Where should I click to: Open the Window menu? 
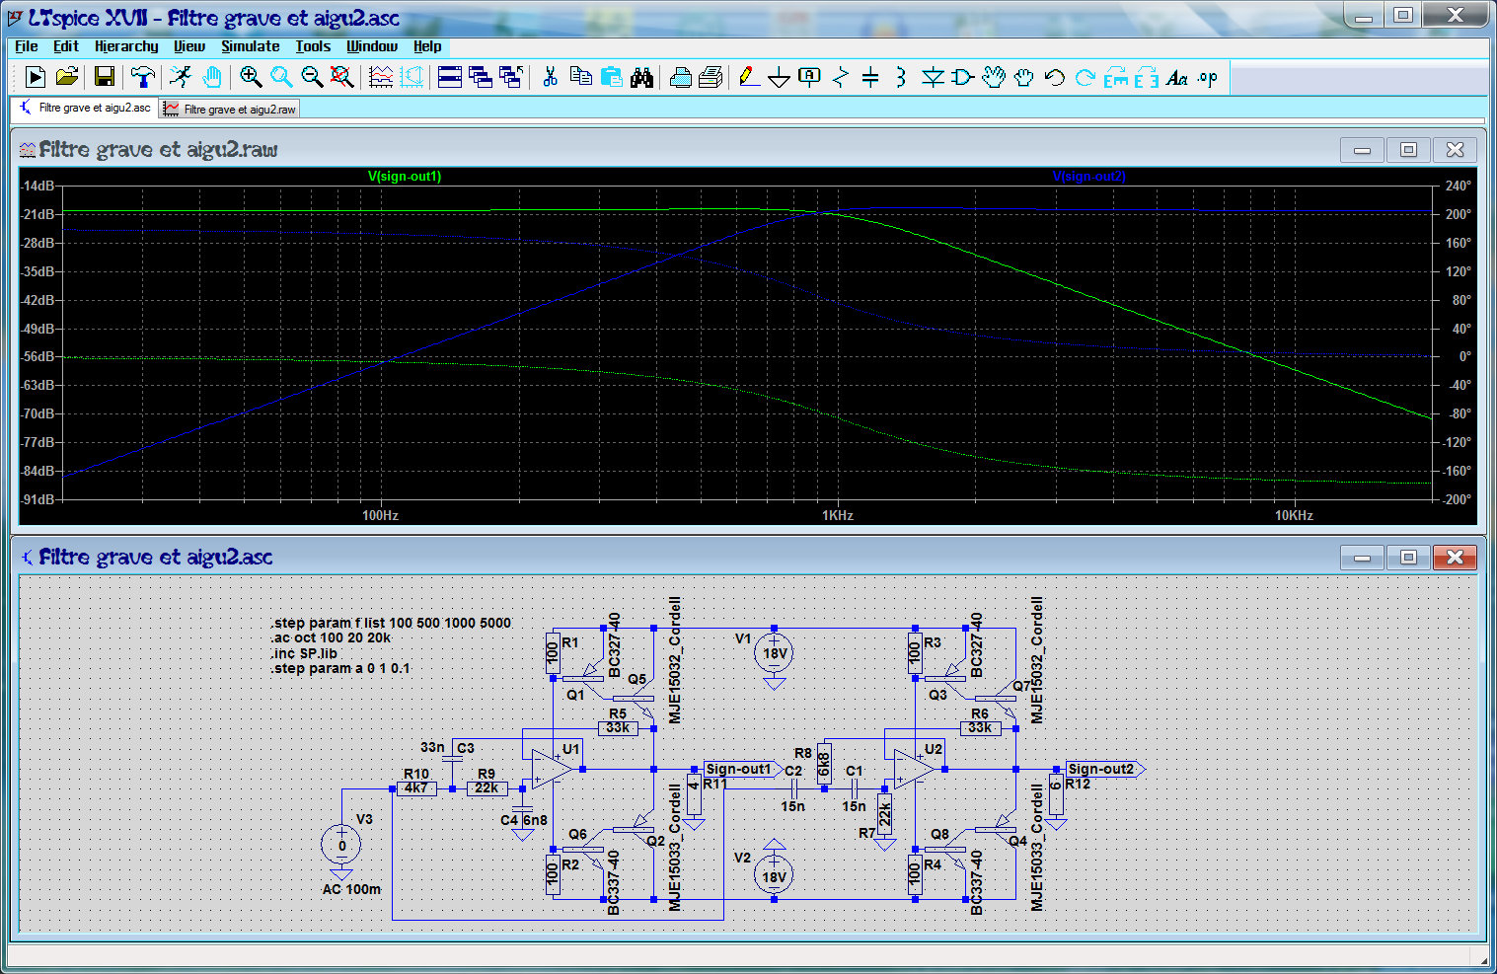click(x=372, y=46)
